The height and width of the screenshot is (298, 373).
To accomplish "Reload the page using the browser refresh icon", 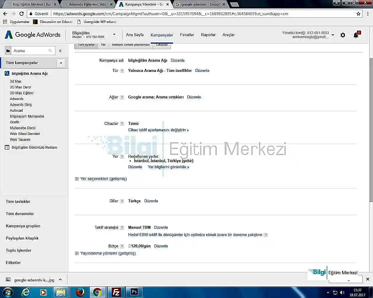I will coord(22,14).
